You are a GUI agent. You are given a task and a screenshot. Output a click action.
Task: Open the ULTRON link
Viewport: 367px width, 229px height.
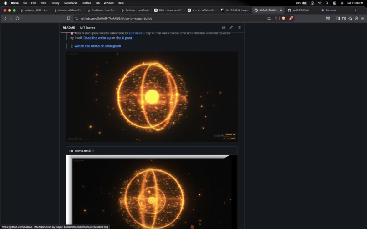click(x=135, y=33)
